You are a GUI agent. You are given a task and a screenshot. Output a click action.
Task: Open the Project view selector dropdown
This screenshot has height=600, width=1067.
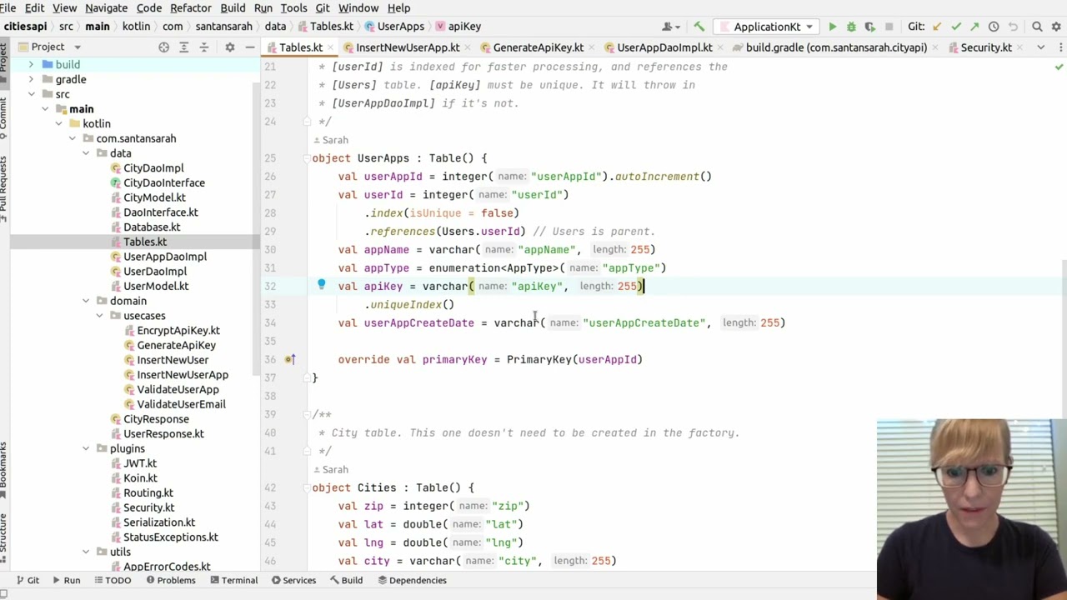(x=50, y=47)
